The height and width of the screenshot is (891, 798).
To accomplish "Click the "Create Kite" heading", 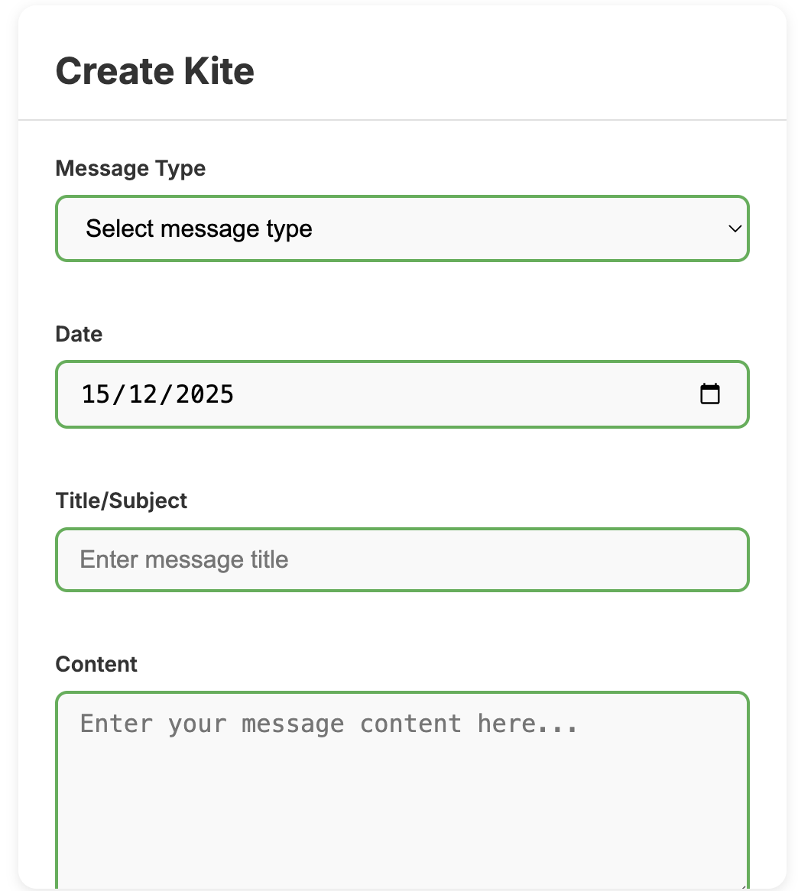I will [155, 71].
